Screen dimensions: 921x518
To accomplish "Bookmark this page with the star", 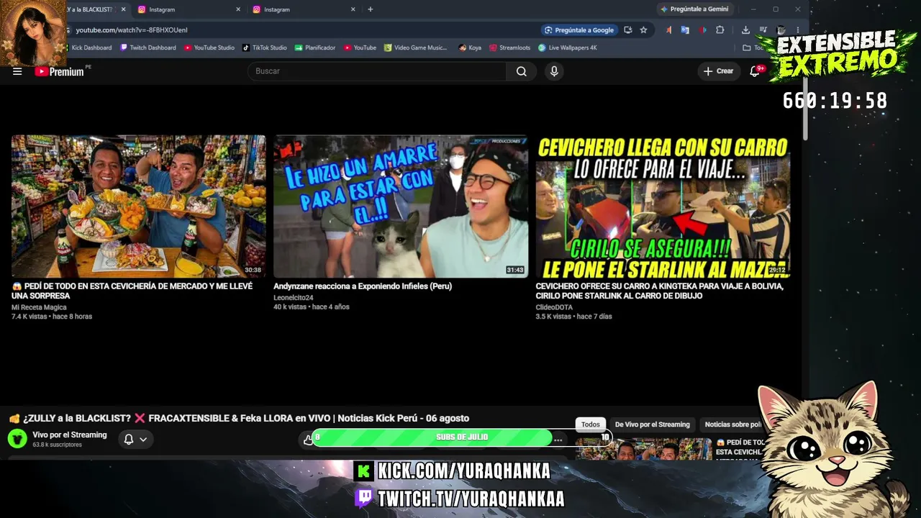I will pyautogui.click(x=643, y=30).
